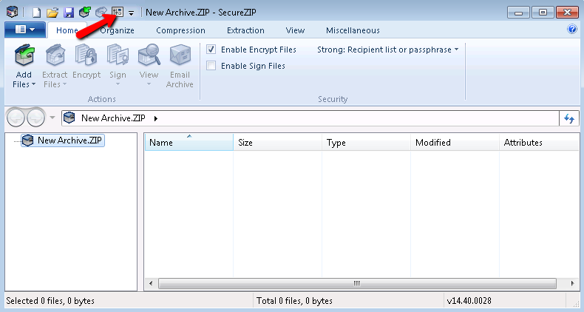Click the New archive icon in quick access toolbar
This screenshot has height=312, width=584.
[36, 13]
